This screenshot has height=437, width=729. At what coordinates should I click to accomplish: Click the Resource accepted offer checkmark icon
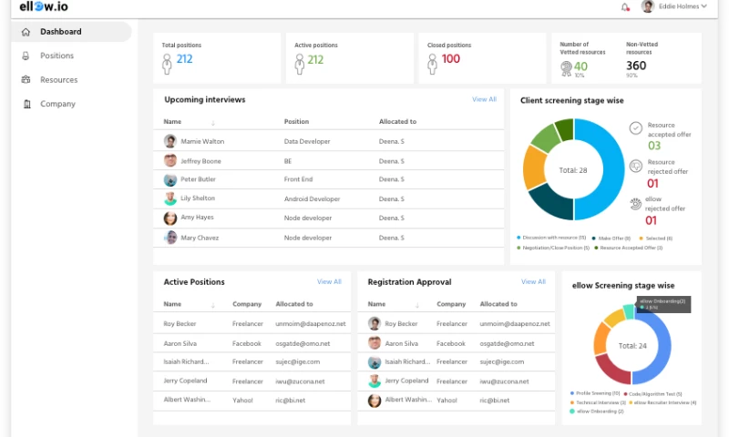[x=636, y=128]
